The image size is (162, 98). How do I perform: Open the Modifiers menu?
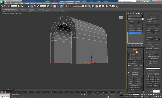pyautogui.click(x=33, y=3)
